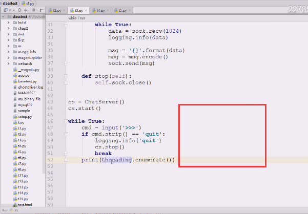Expand the m.egg-info folder
The image size is (308, 214).
[x=8, y=52]
